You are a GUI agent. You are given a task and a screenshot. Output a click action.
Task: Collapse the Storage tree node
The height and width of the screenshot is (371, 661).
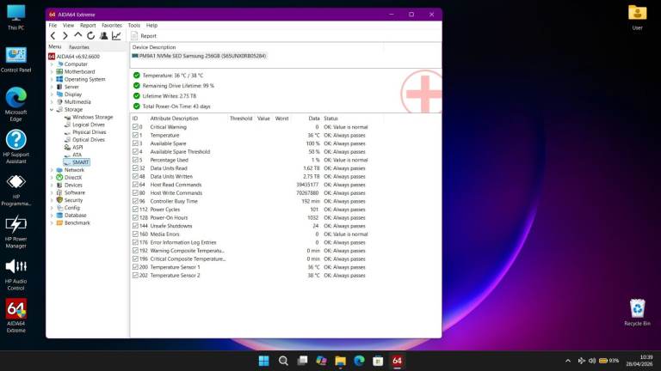(52, 110)
